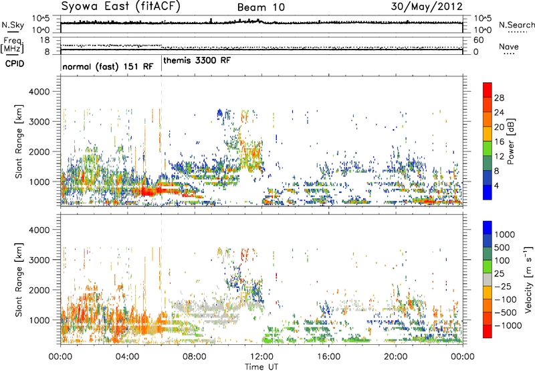The image size is (535, 371).
Task: Click the '20:00' time tick label
Action: 396,357
